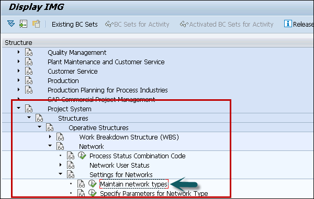
Task: Select Operative Structures tree entry
Action: pos(98,127)
